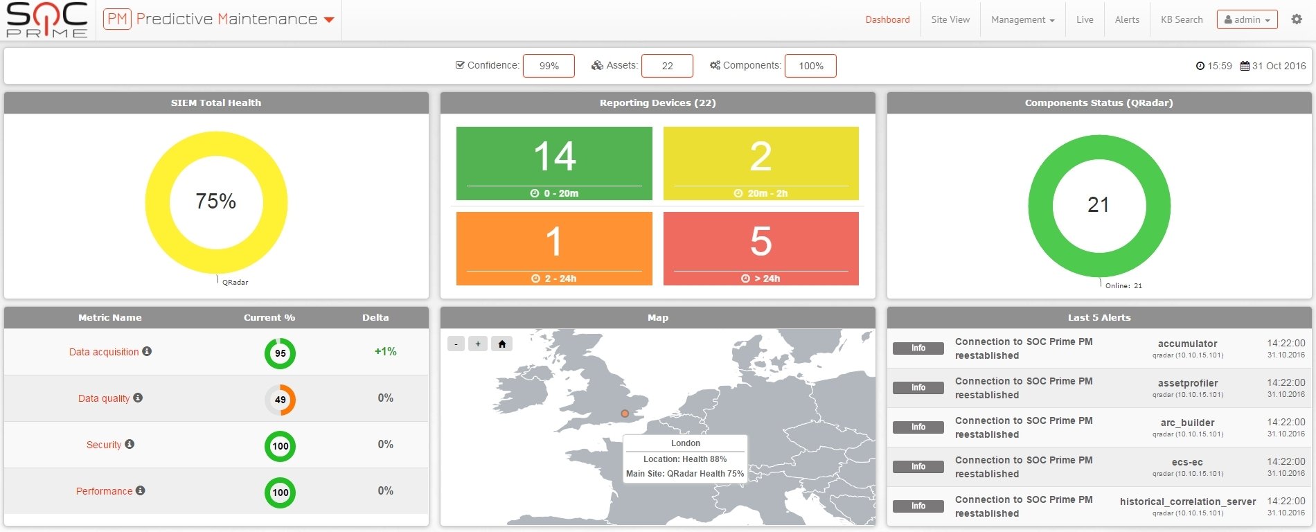Screen dimensions: 1316x532
Task: Open the admin user dropdown
Action: point(1247,19)
